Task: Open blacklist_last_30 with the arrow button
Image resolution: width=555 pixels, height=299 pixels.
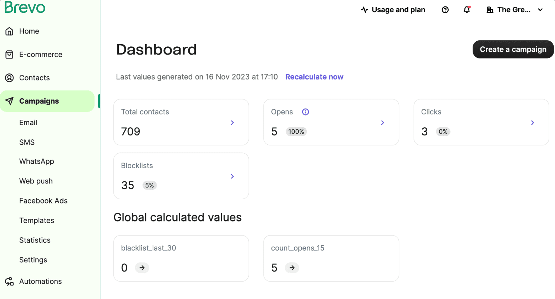Action: pos(142,268)
